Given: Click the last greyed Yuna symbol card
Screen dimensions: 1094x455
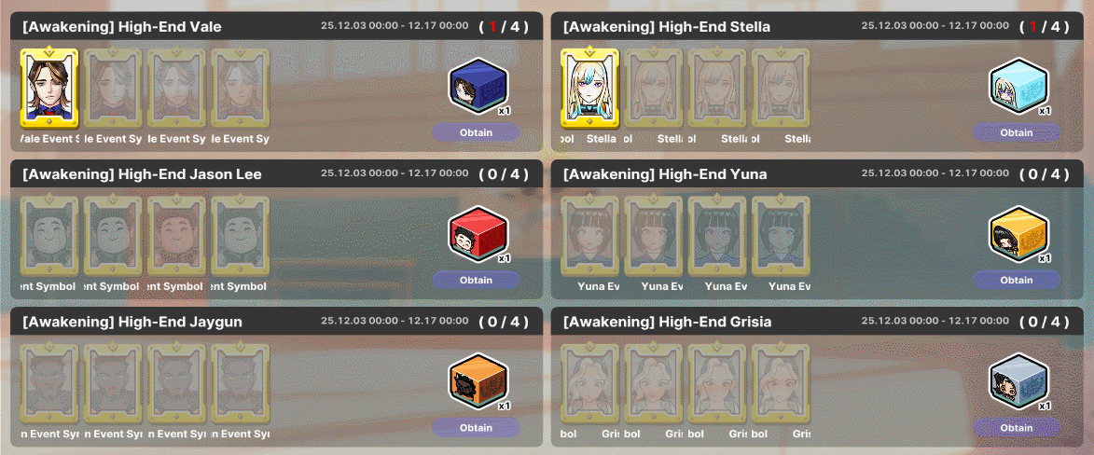Looking at the screenshot, I should click(x=781, y=236).
